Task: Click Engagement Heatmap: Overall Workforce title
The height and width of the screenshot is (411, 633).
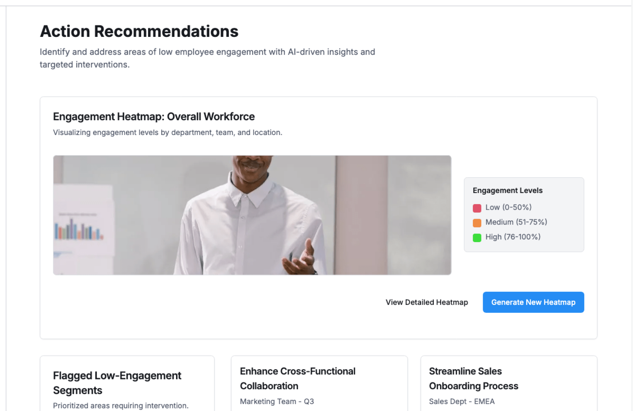Action: coord(154,117)
